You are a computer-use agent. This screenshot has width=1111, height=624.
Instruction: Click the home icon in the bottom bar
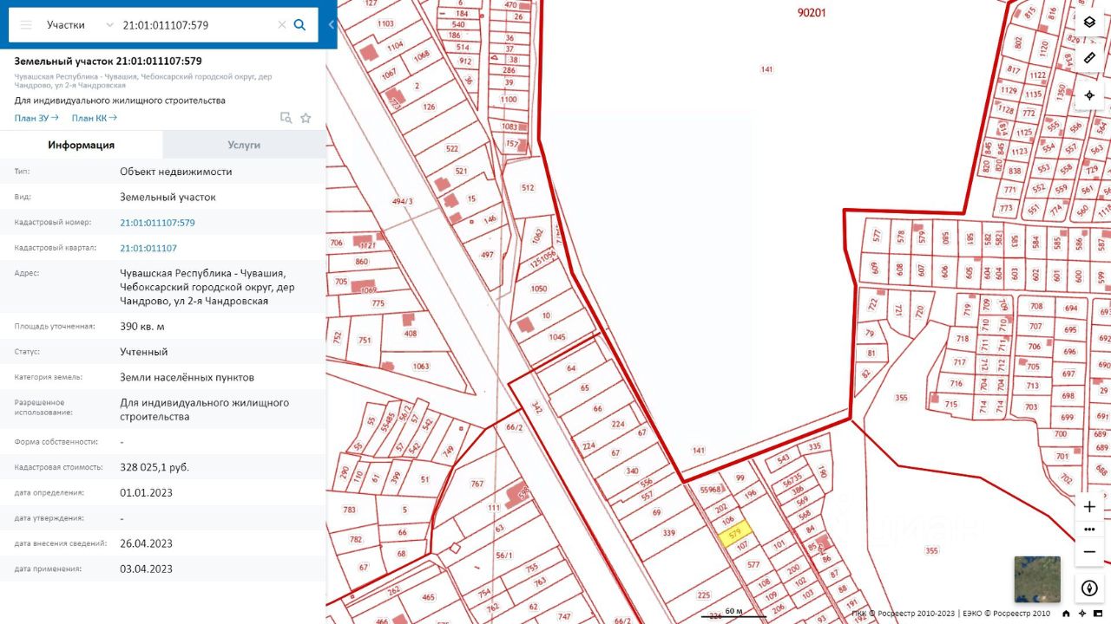[x=1066, y=614]
